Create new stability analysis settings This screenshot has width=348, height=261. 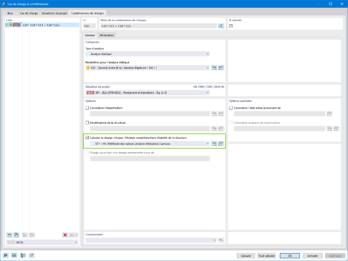[x=214, y=144]
